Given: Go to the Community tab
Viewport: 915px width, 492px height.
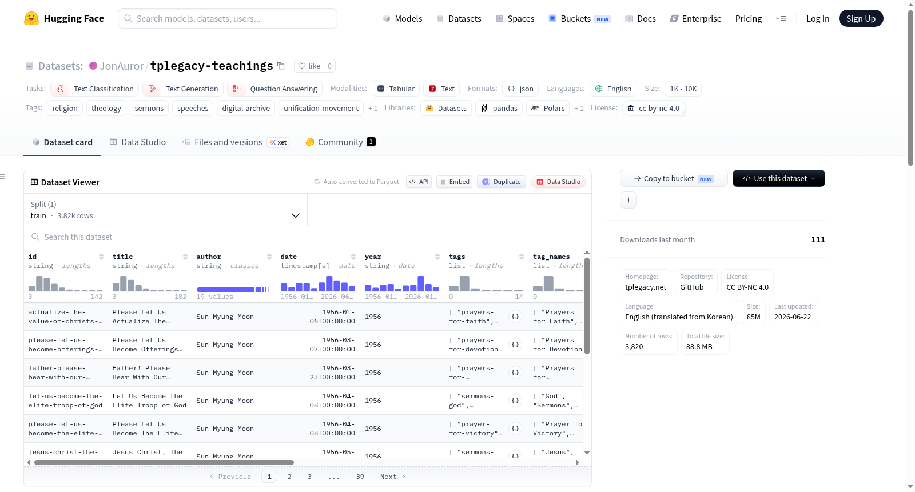Looking at the screenshot, I should coord(340,142).
